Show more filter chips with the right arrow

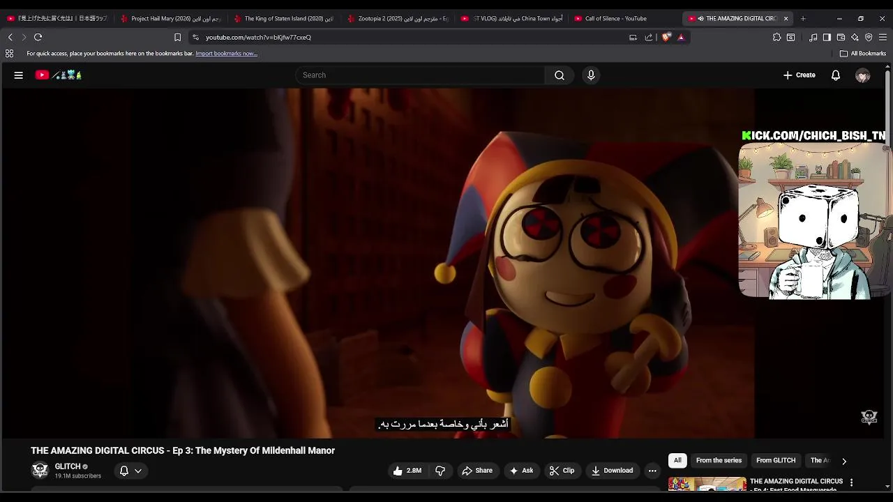click(844, 461)
